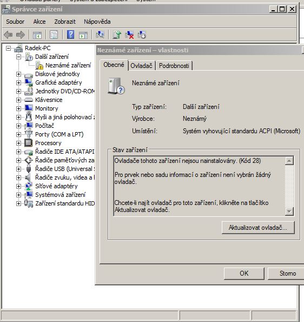The width and height of the screenshot is (304, 322).
Task: Click the mouse icon for Myši a jiná polohovací
Action: [x=29, y=117]
